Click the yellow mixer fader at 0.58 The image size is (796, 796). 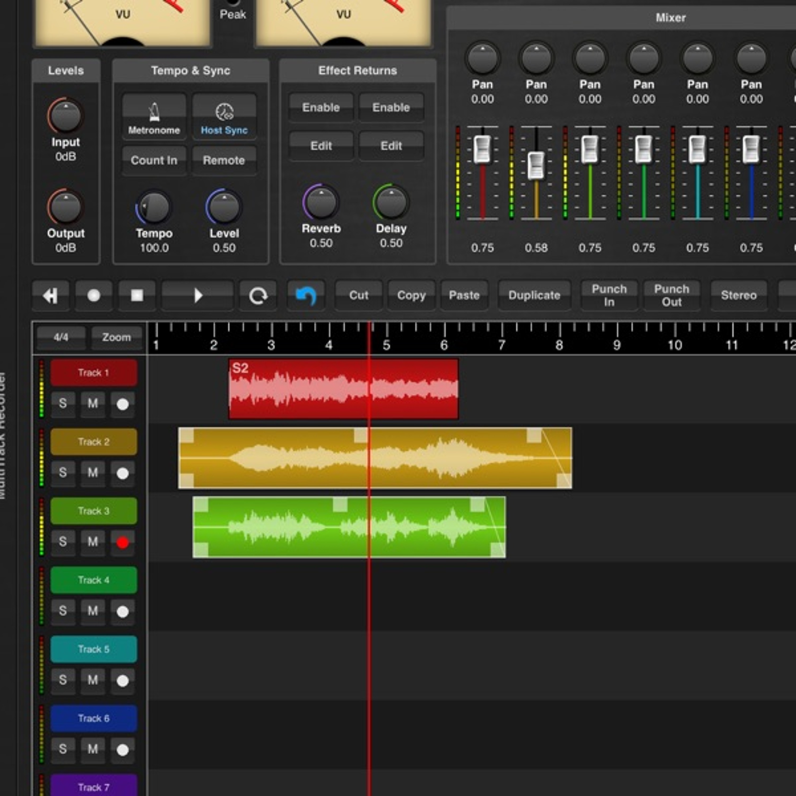tap(536, 166)
